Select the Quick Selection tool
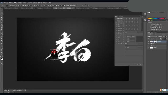The image size is (168, 95). click(x=2, y=18)
